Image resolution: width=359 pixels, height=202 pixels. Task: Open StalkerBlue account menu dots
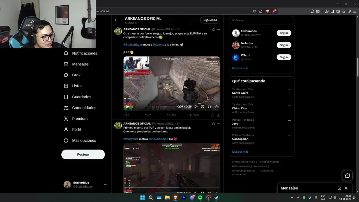(x=106, y=185)
